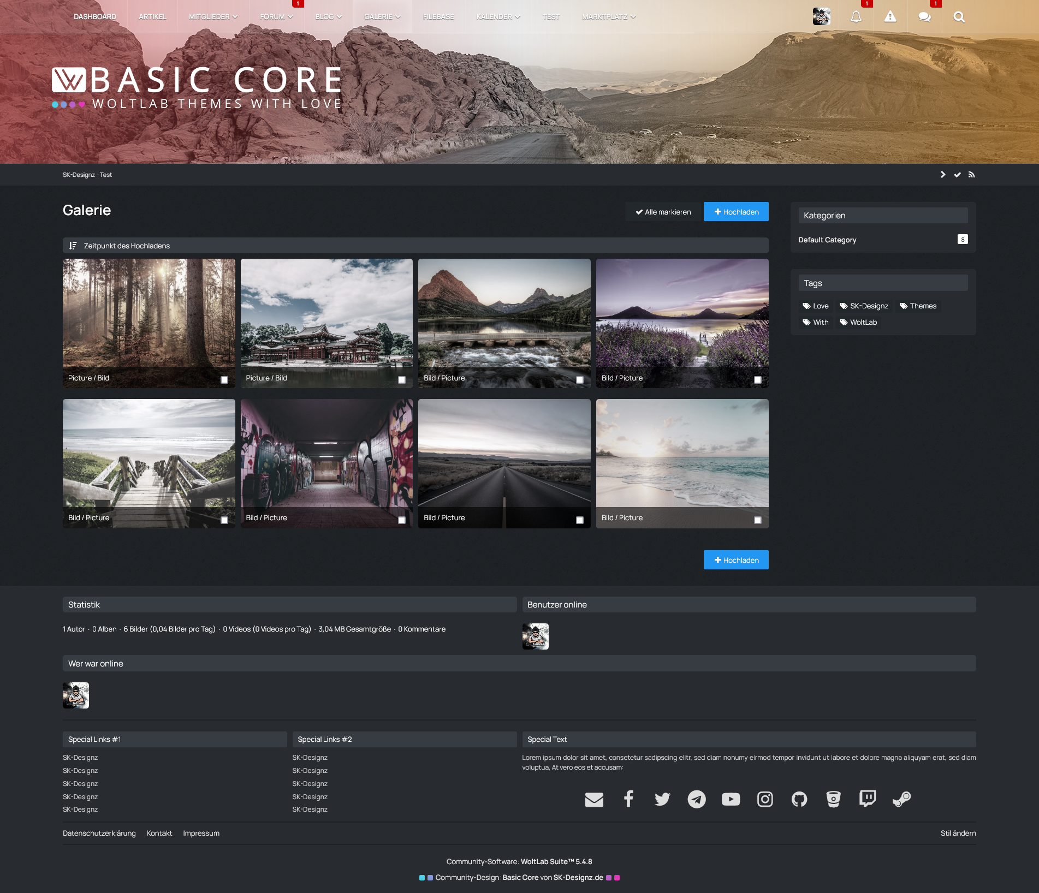
Task: Click the warning triangle moderation icon
Action: coord(890,17)
